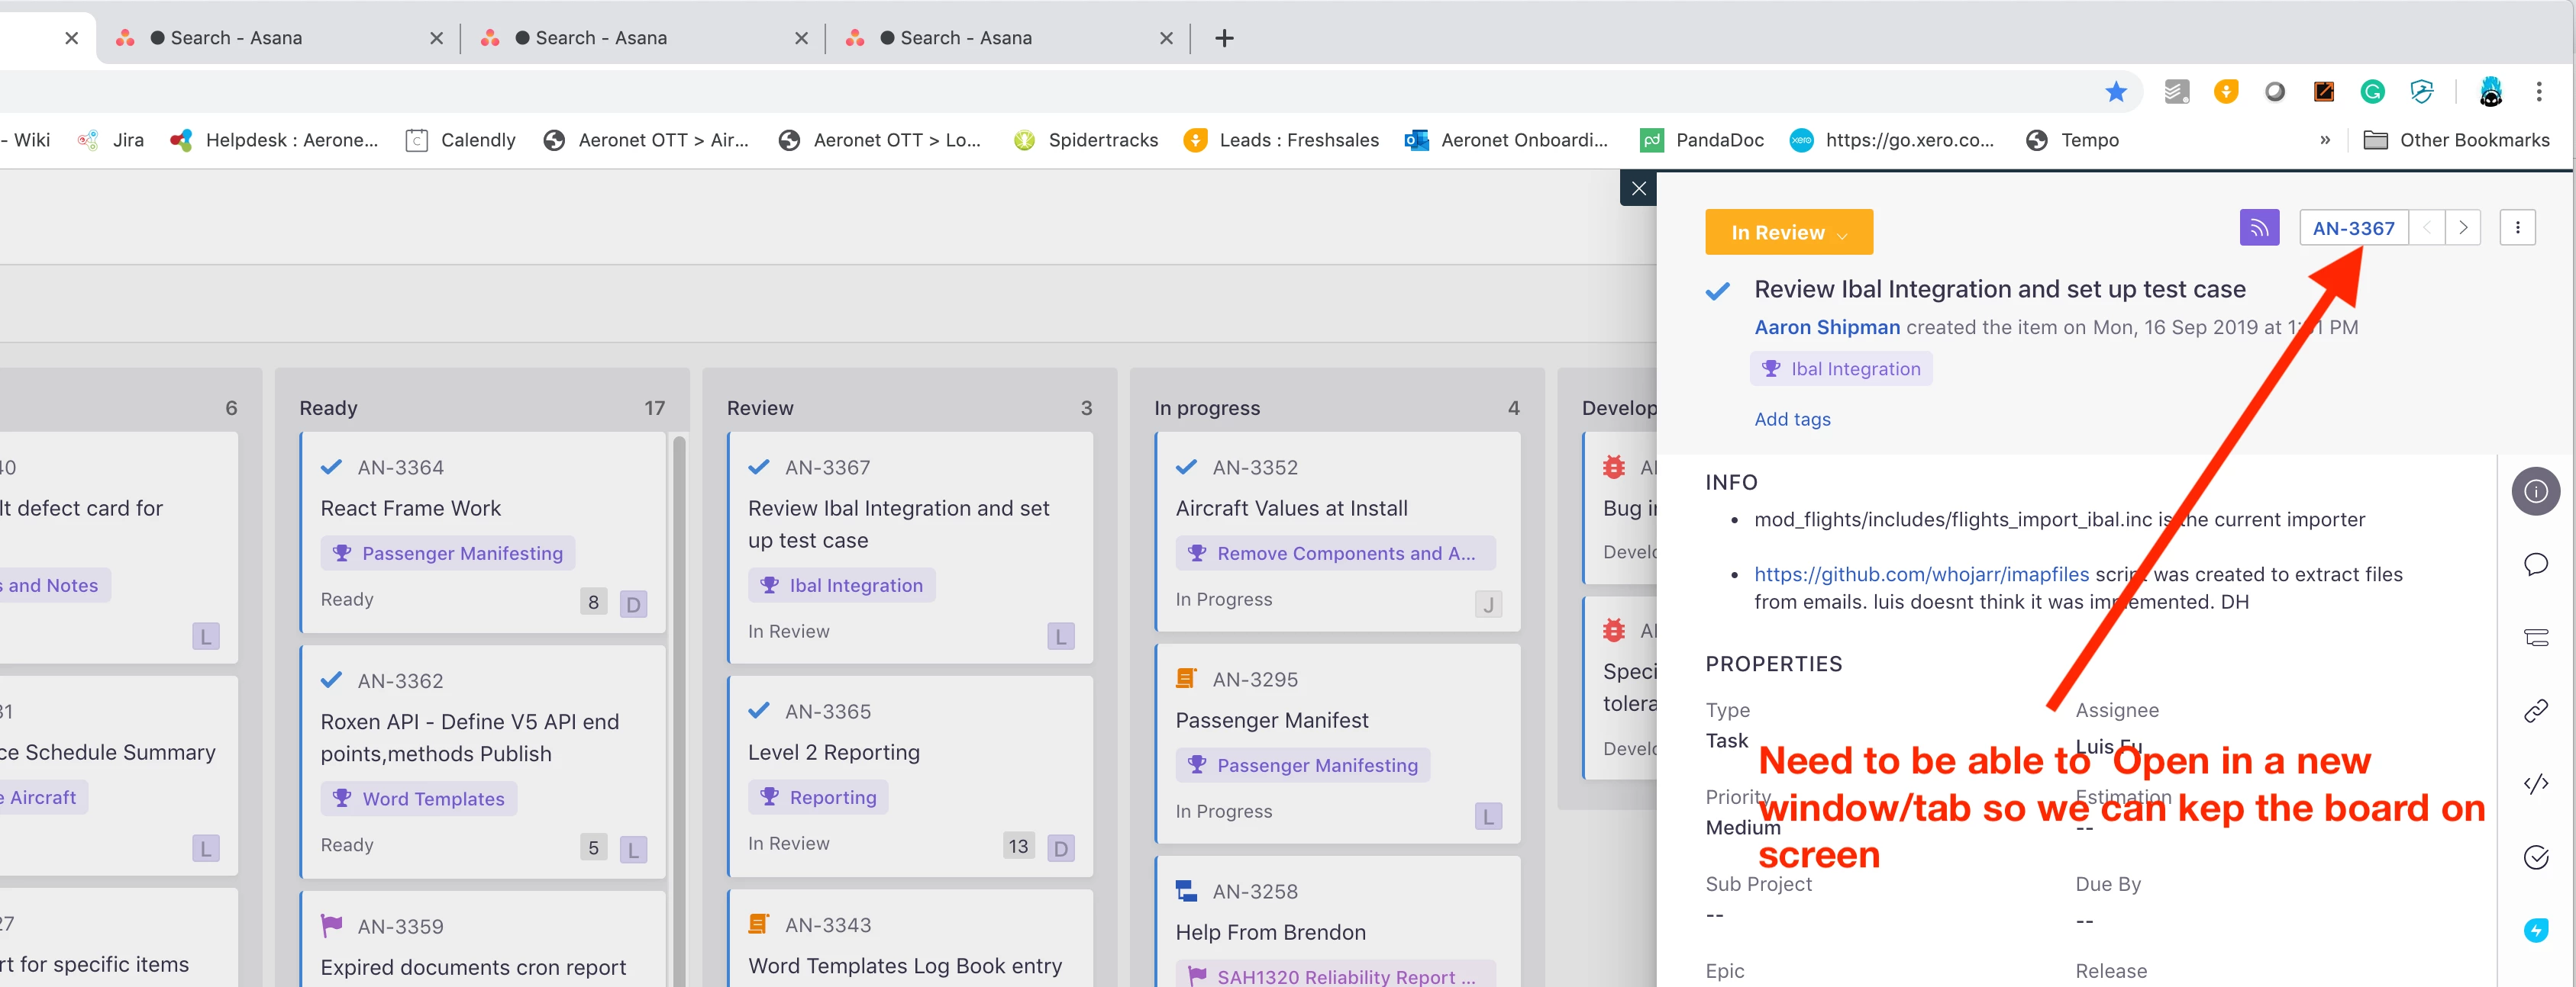Click the Grammarly extension icon
Viewport: 2576px width, 987px height.
coord(2372,92)
